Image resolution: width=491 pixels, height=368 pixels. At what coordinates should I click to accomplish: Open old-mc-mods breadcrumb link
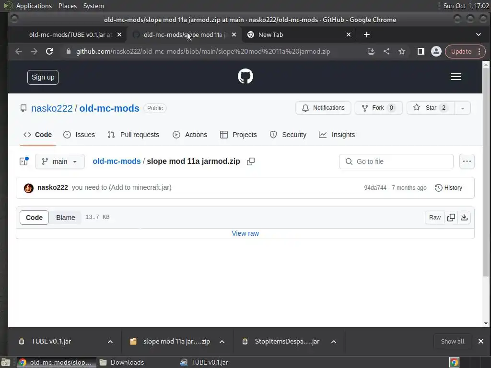pyautogui.click(x=117, y=161)
